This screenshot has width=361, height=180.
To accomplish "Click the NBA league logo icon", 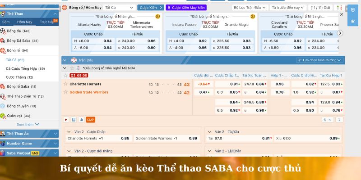I will click(x=79, y=68).
